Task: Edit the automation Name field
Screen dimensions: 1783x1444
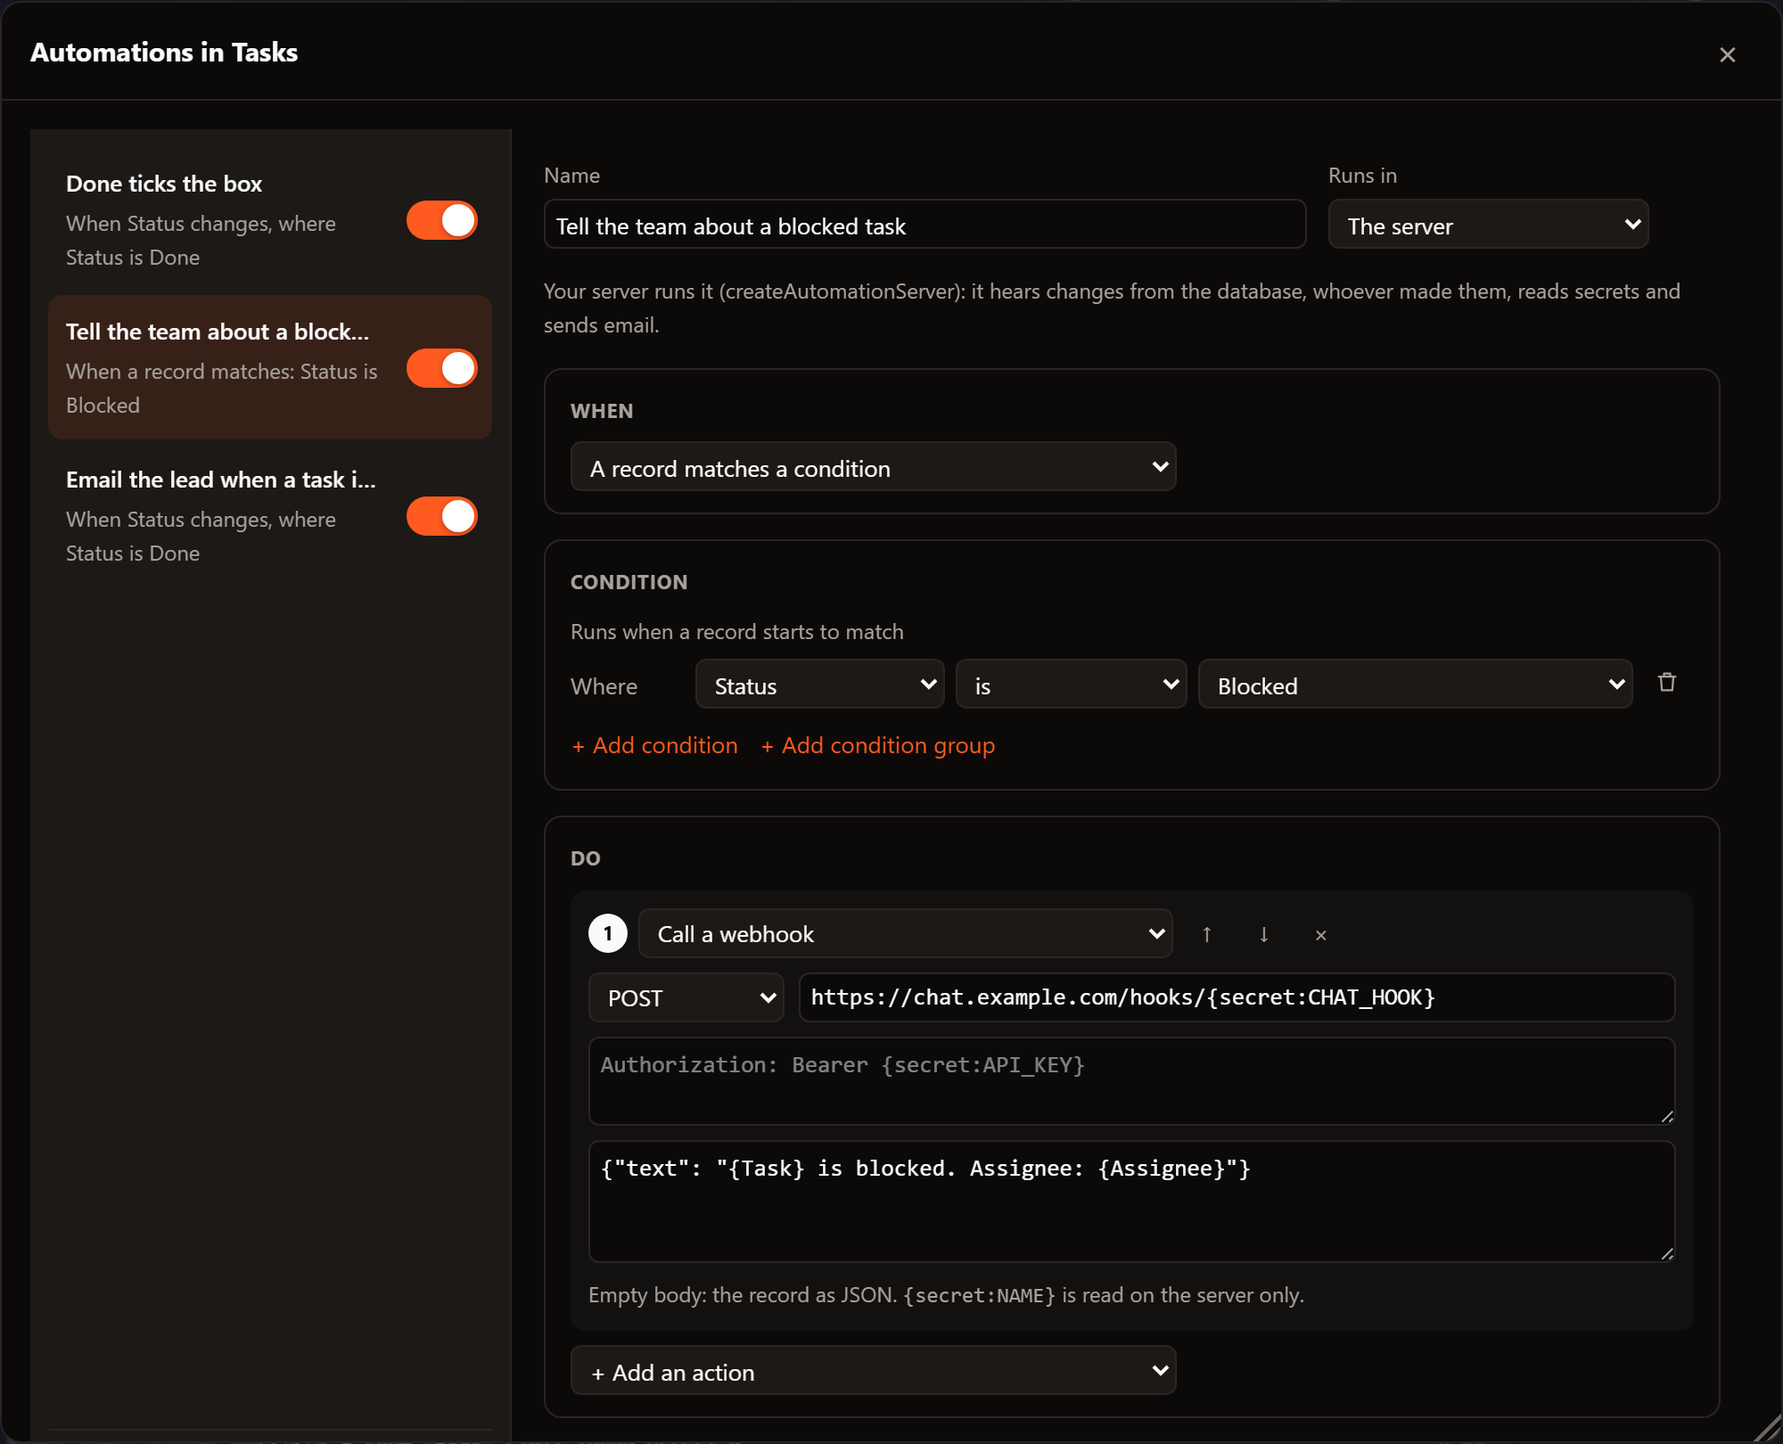Action: [924, 225]
